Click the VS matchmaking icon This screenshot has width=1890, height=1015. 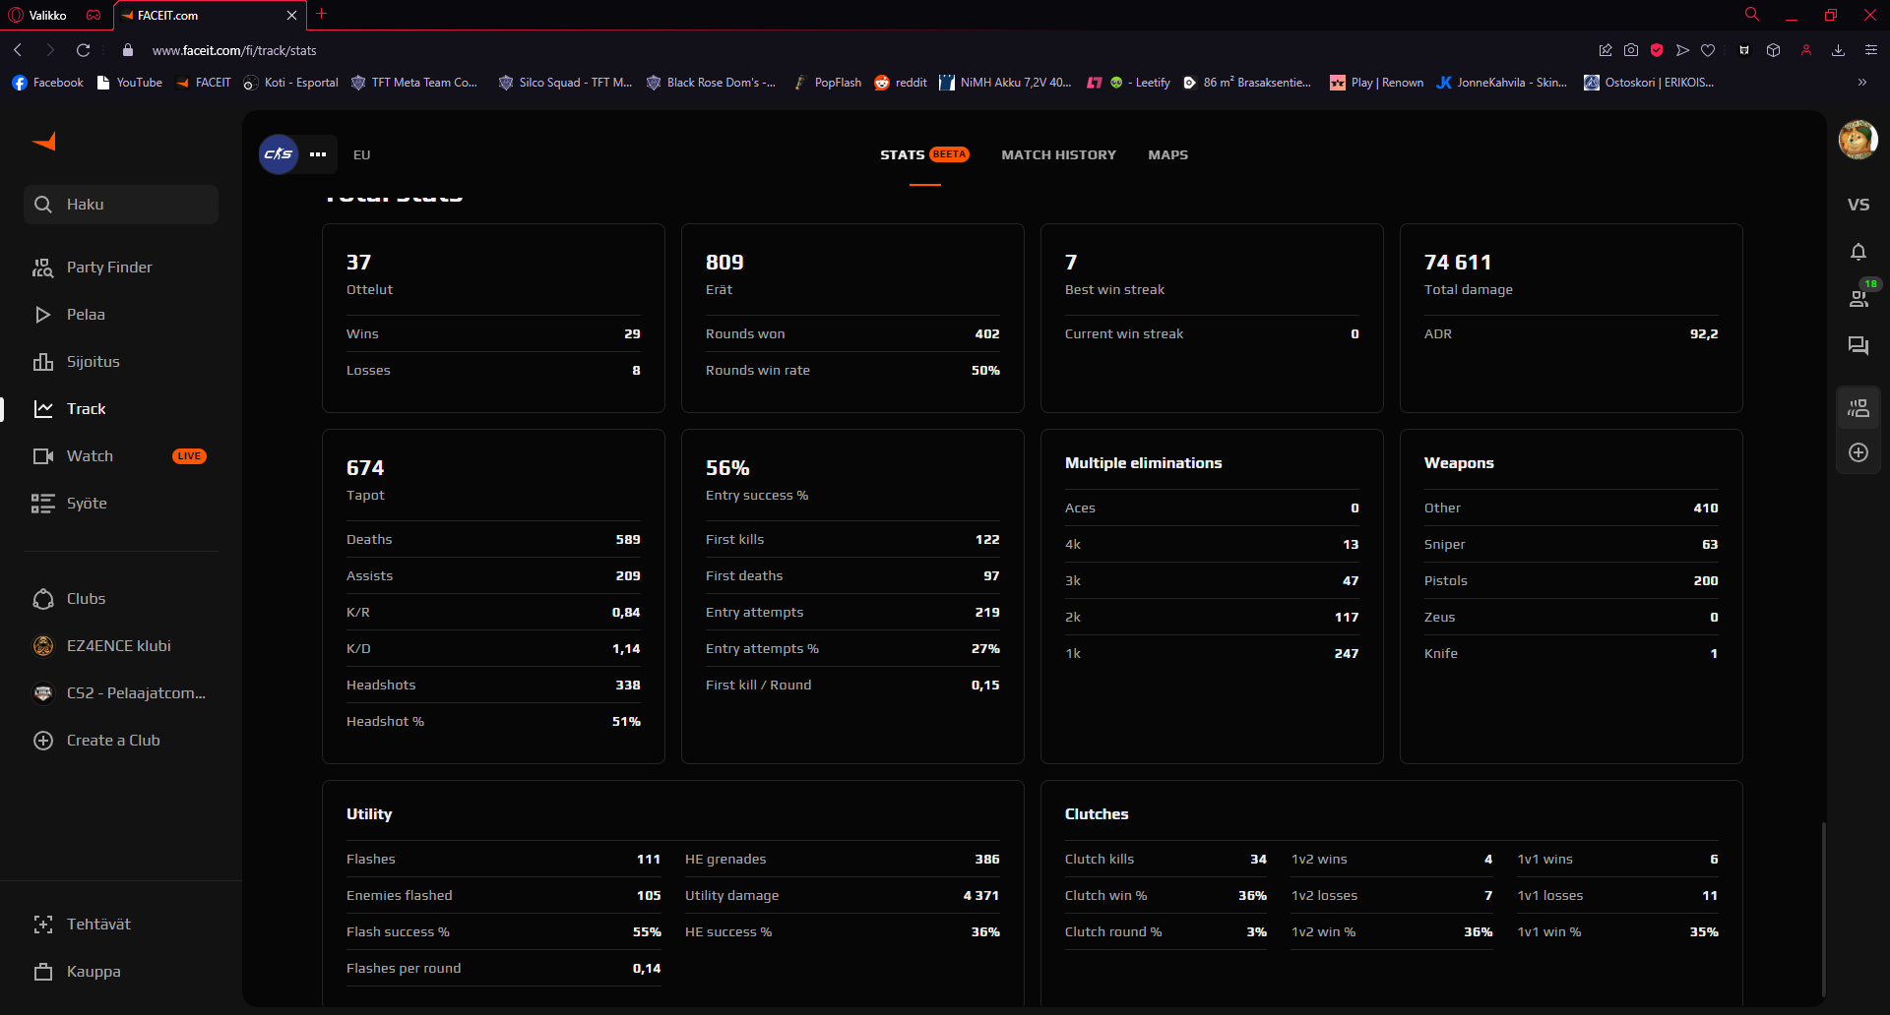point(1858,205)
